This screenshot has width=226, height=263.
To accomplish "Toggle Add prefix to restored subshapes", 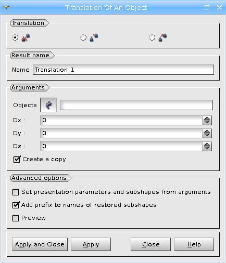I will click(x=16, y=205).
